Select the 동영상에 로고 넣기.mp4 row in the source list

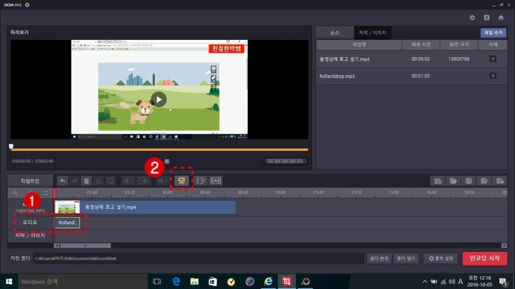pos(411,59)
